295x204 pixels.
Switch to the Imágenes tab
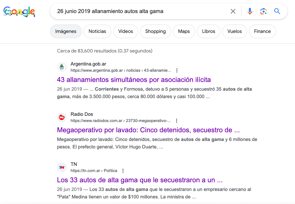click(66, 31)
